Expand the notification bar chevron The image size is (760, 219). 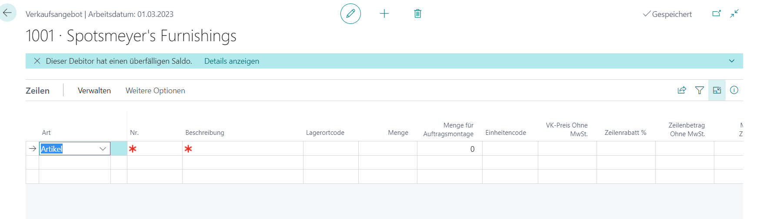pos(732,61)
